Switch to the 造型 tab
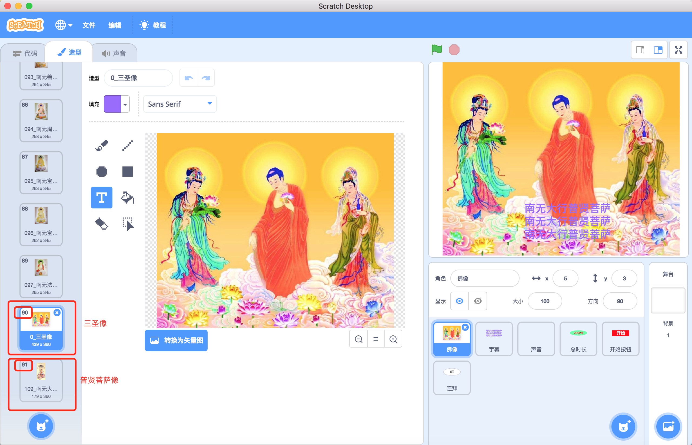This screenshot has width=692, height=445. 69,52
